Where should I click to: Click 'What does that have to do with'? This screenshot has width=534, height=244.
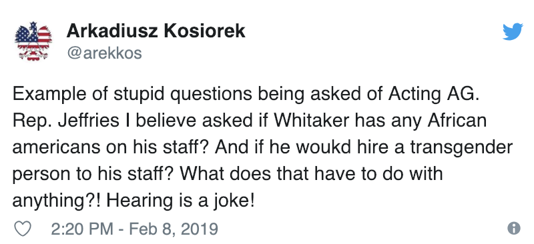click(x=311, y=173)
